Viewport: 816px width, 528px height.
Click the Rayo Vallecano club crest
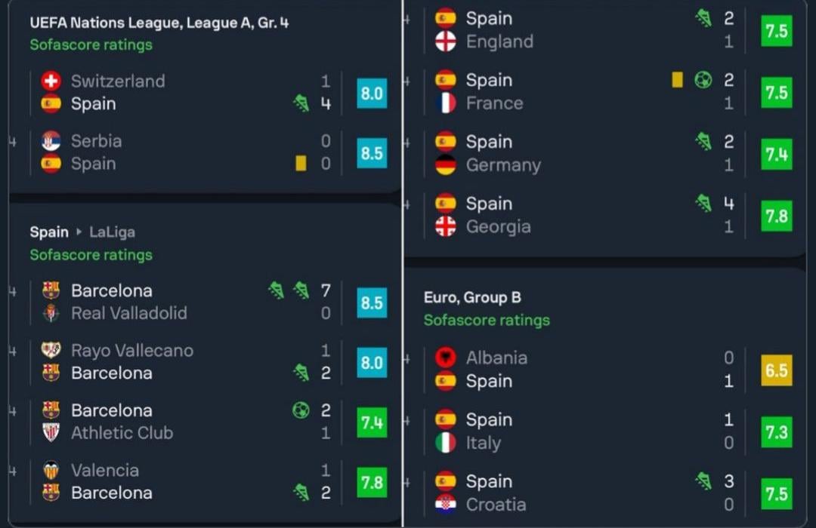click(x=51, y=350)
